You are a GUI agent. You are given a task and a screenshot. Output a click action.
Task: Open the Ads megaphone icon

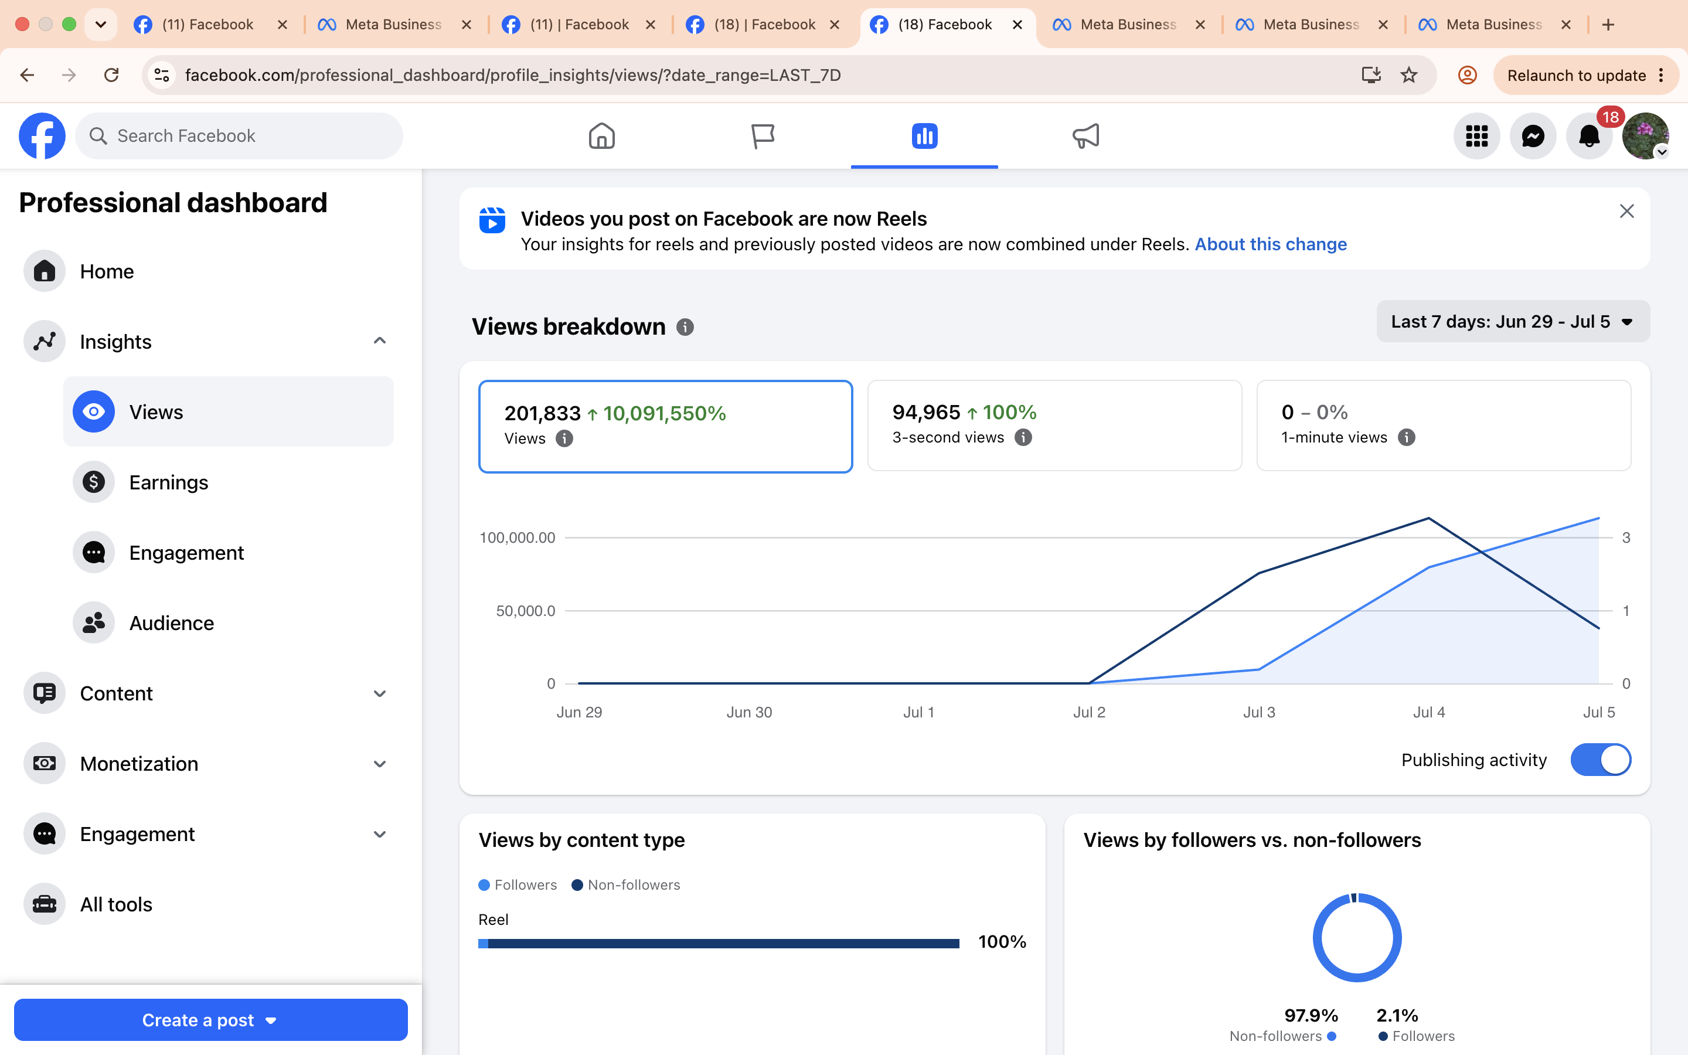pyautogui.click(x=1085, y=136)
